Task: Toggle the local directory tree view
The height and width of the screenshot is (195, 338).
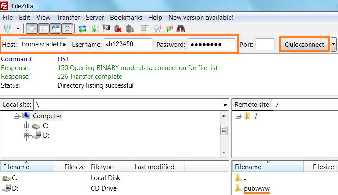Action: 44,28
